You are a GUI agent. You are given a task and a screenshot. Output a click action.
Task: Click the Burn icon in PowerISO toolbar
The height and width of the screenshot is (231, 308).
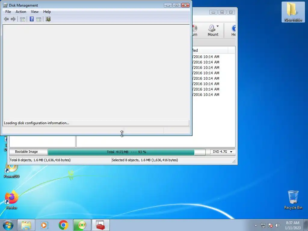[195, 30]
